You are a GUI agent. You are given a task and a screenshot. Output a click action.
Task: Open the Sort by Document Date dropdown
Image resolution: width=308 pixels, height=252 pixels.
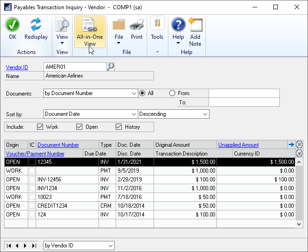click(x=91, y=114)
